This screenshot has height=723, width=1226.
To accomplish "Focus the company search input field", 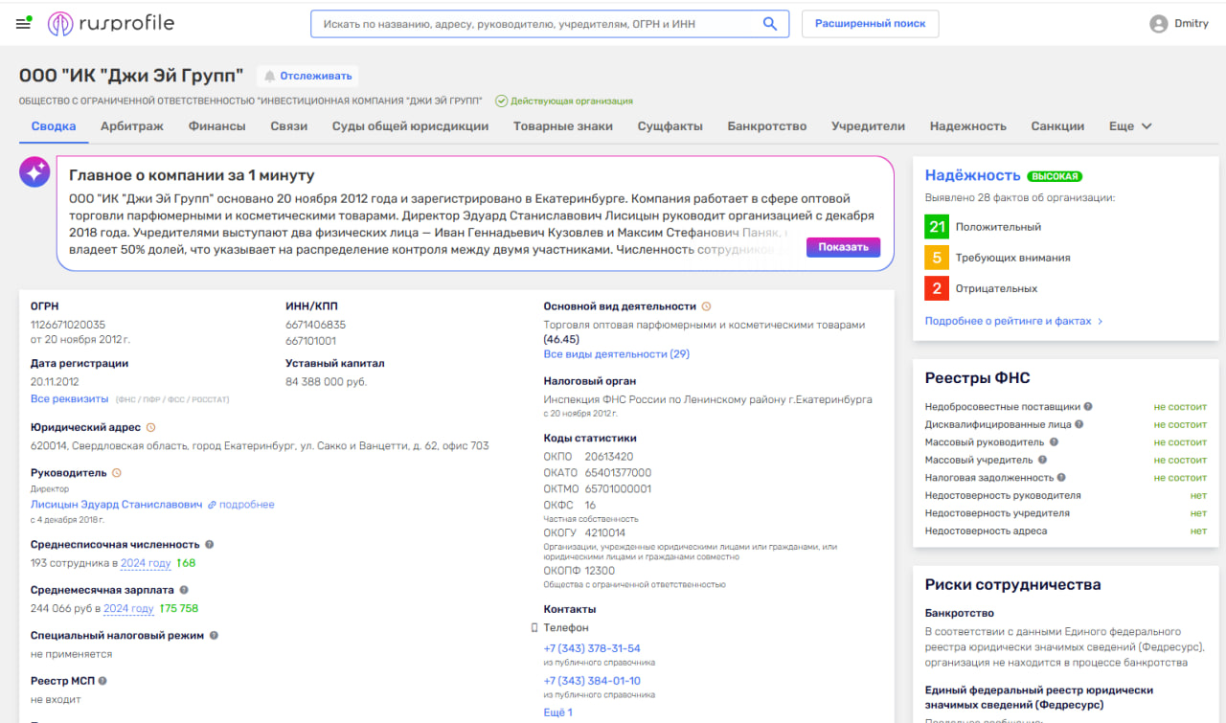I will [536, 24].
